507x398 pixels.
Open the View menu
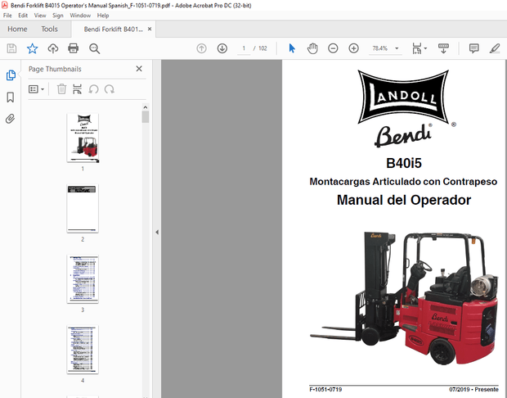[40, 16]
